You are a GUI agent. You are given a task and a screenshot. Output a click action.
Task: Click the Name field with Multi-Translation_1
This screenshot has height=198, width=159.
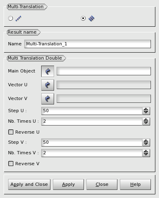[88, 44]
